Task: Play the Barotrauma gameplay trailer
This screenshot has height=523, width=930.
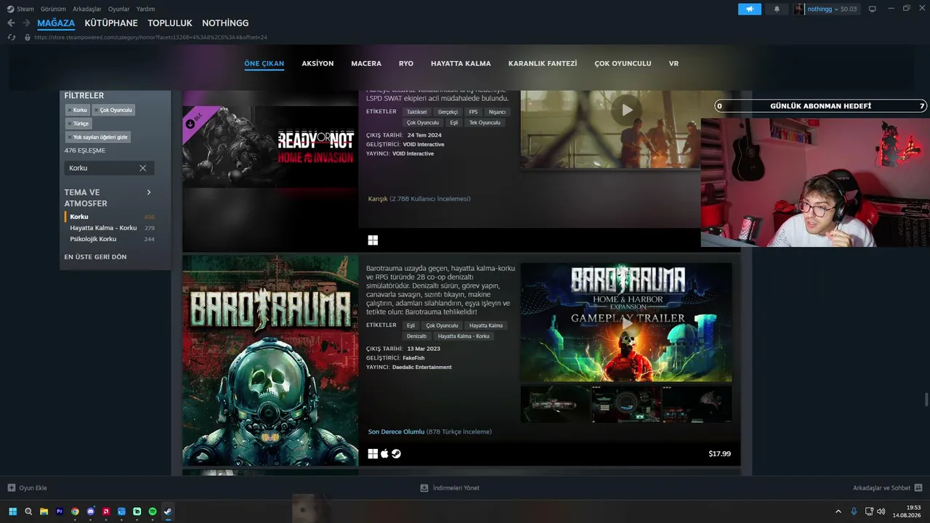Action: [626, 323]
